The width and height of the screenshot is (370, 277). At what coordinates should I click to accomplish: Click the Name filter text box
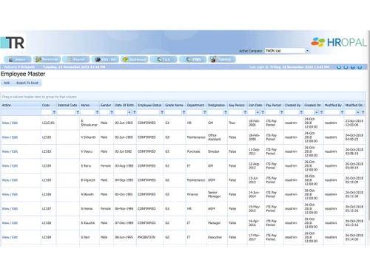88,112
